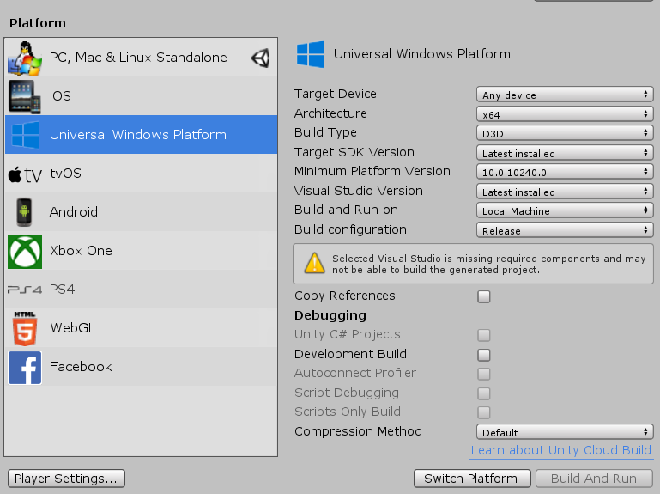Click the yellow warning triangle icon
660x494 pixels.
314,263
